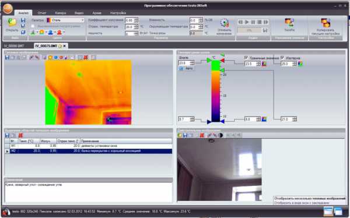Click the spinner arrows on the upper scale value field
Screen dimensions: 350x218
(x=192, y=63)
